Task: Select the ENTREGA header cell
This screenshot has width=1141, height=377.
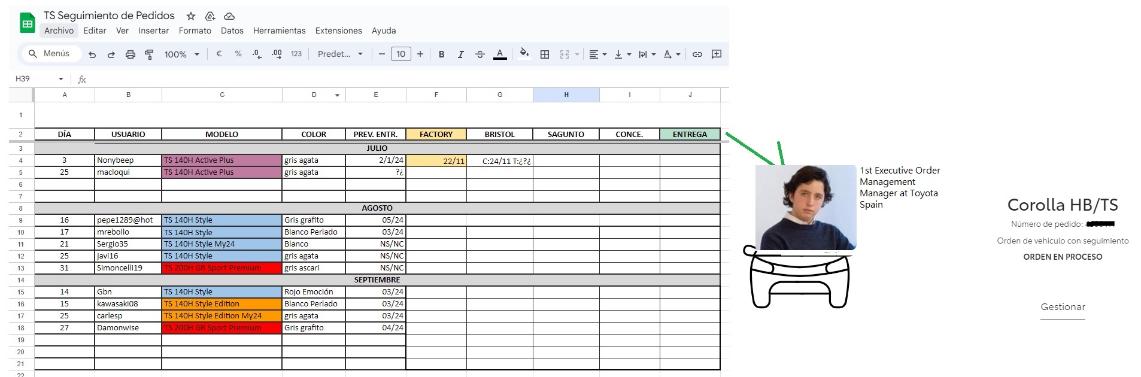Action: pos(690,134)
